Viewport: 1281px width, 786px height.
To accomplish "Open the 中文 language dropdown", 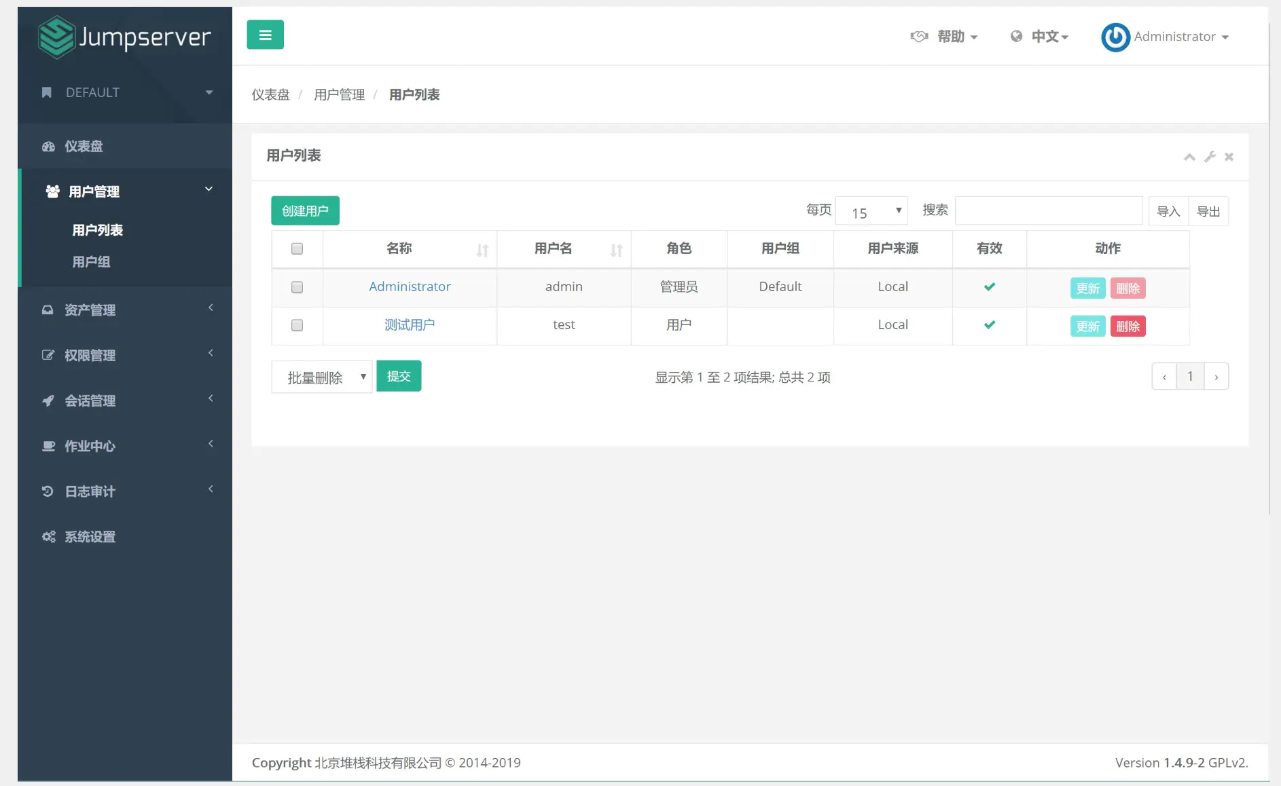I will coord(1049,37).
